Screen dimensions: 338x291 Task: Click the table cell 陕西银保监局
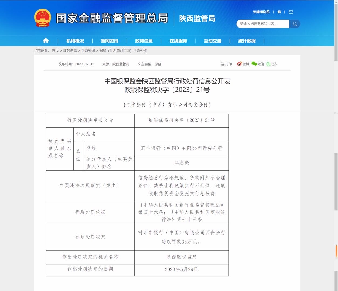pyautogui.click(x=182, y=257)
